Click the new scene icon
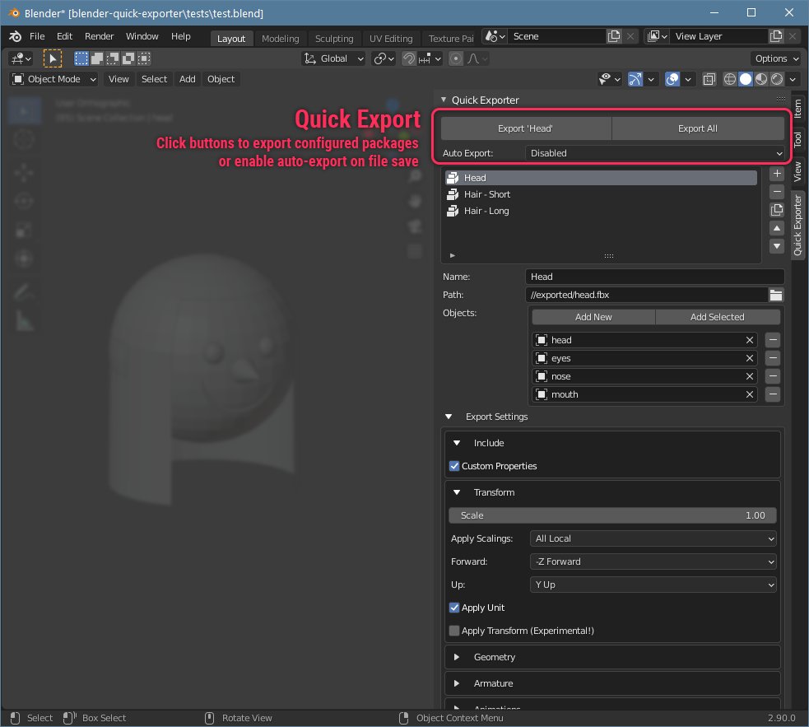The height and width of the screenshot is (727, 809). pos(614,37)
